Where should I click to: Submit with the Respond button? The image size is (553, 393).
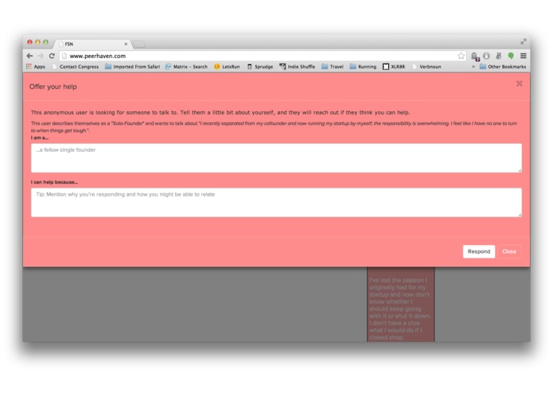click(x=479, y=251)
